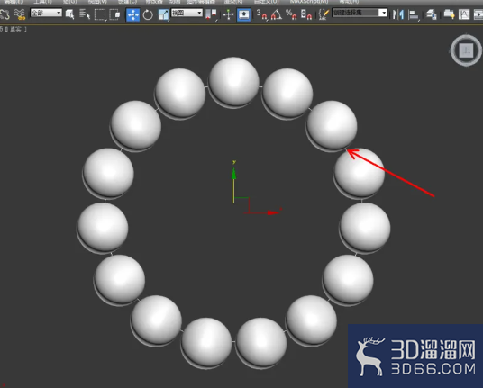Open the 视图 reference coordinate system dropdown
Screen dimensions: 483x388
187,13
